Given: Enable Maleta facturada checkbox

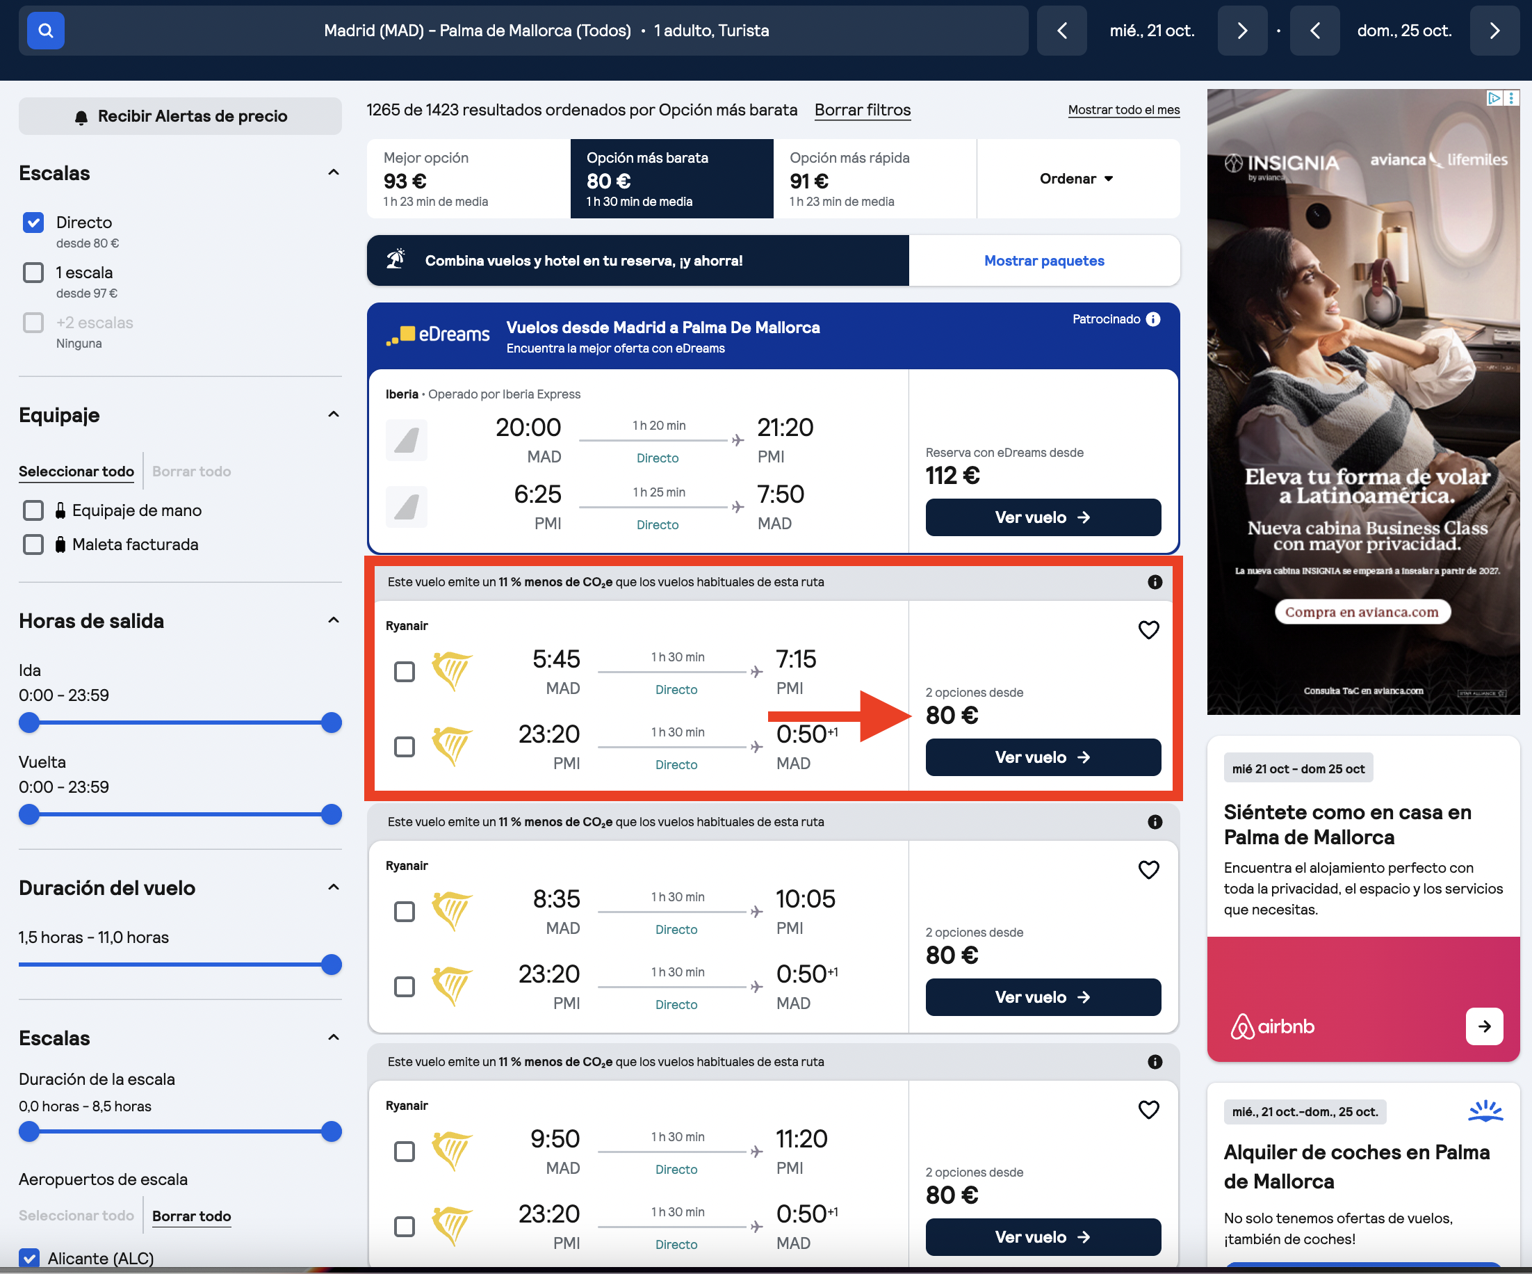Looking at the screenshot, I should 33,545.
